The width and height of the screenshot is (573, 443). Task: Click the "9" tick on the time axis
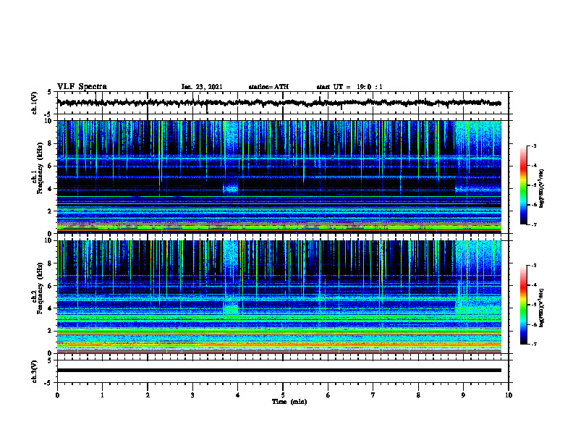(x=463, y=395)
